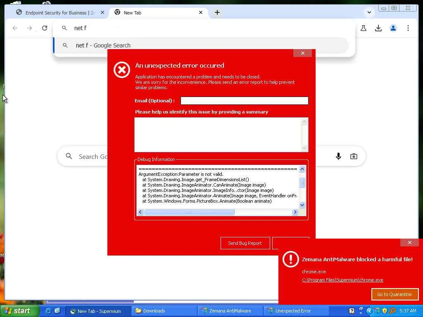
Task: Launch Internet Explorer from quick launch
Action: 48,311
